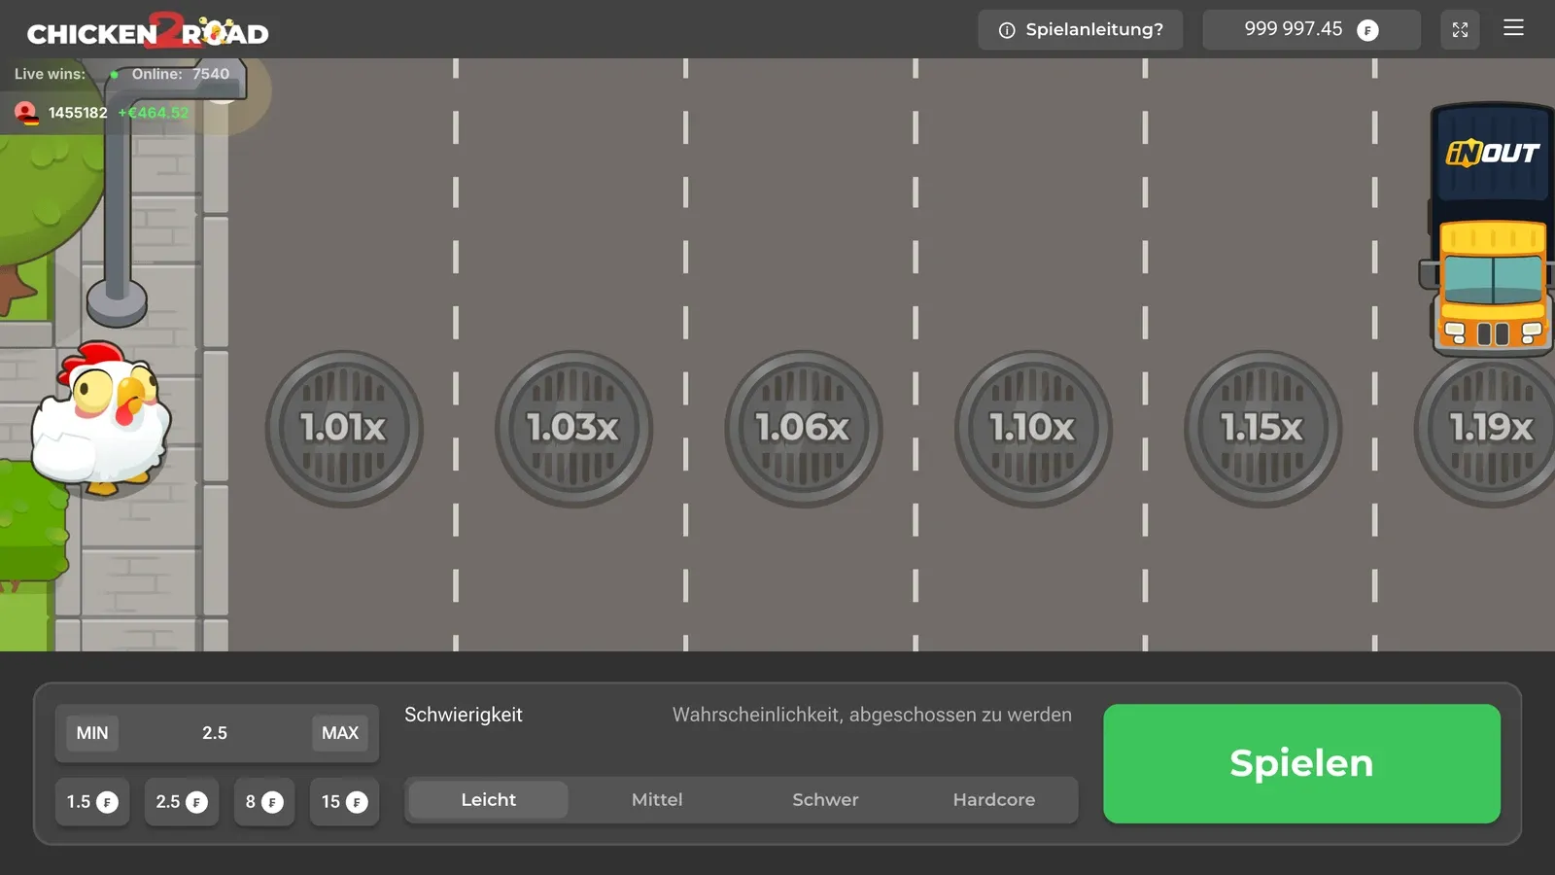The width and height of the screenshot is (1555, 875).
Task: Select Mittel difficulty
Action: coord(657,800)
